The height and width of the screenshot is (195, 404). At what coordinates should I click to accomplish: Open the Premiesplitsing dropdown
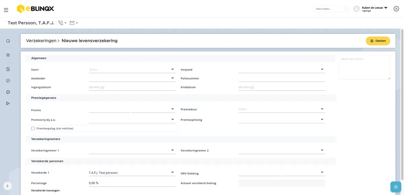(281, 120)
